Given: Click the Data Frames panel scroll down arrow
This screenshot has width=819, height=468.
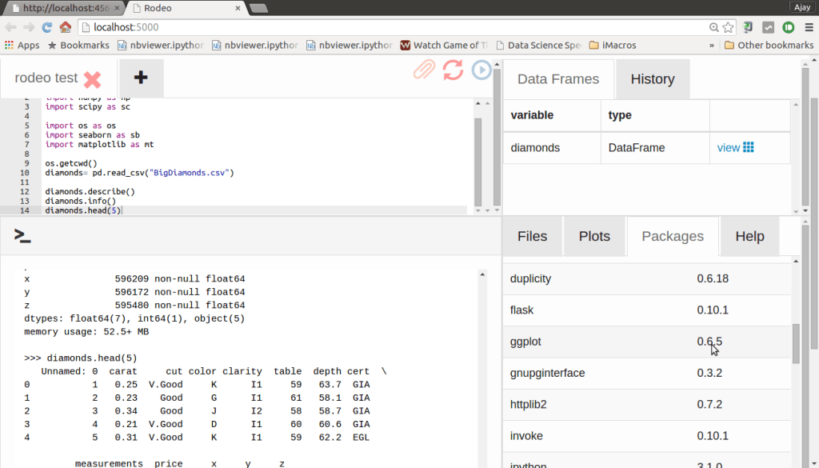Looking at the screenshot, I should (796, 211).
